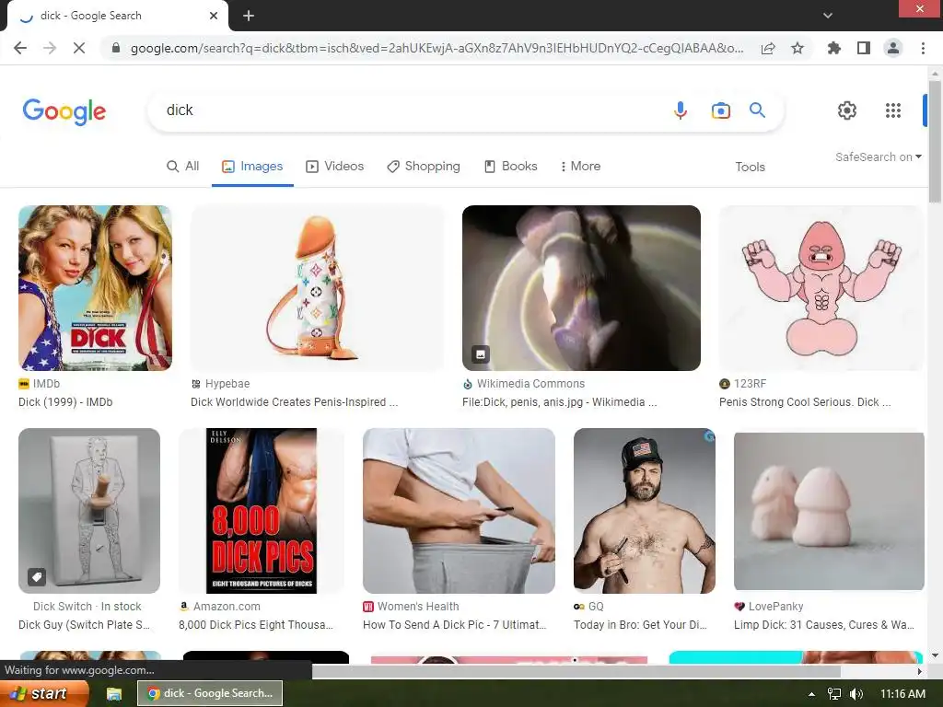
Task: Click the Women's Health source link
Action: 411,607
